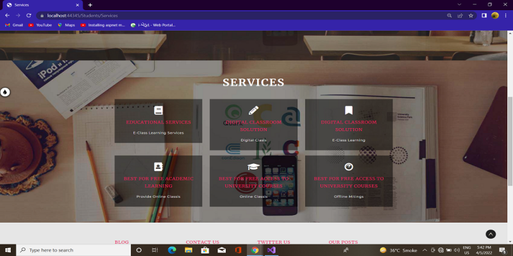
Task: Close the Services tab
Action: (x=78, y=5)
